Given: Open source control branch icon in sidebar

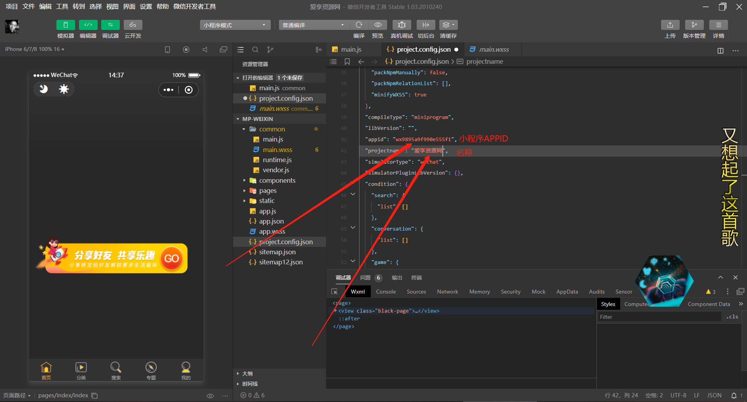Looking at the screenshot, I should tap(270, 50).
